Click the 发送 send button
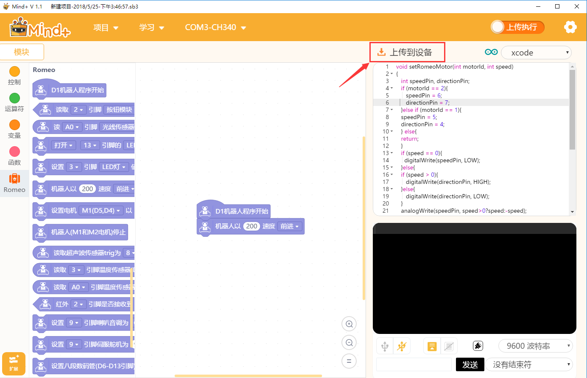587x378 pixels. pyautogui.click(x=470, y=364)
